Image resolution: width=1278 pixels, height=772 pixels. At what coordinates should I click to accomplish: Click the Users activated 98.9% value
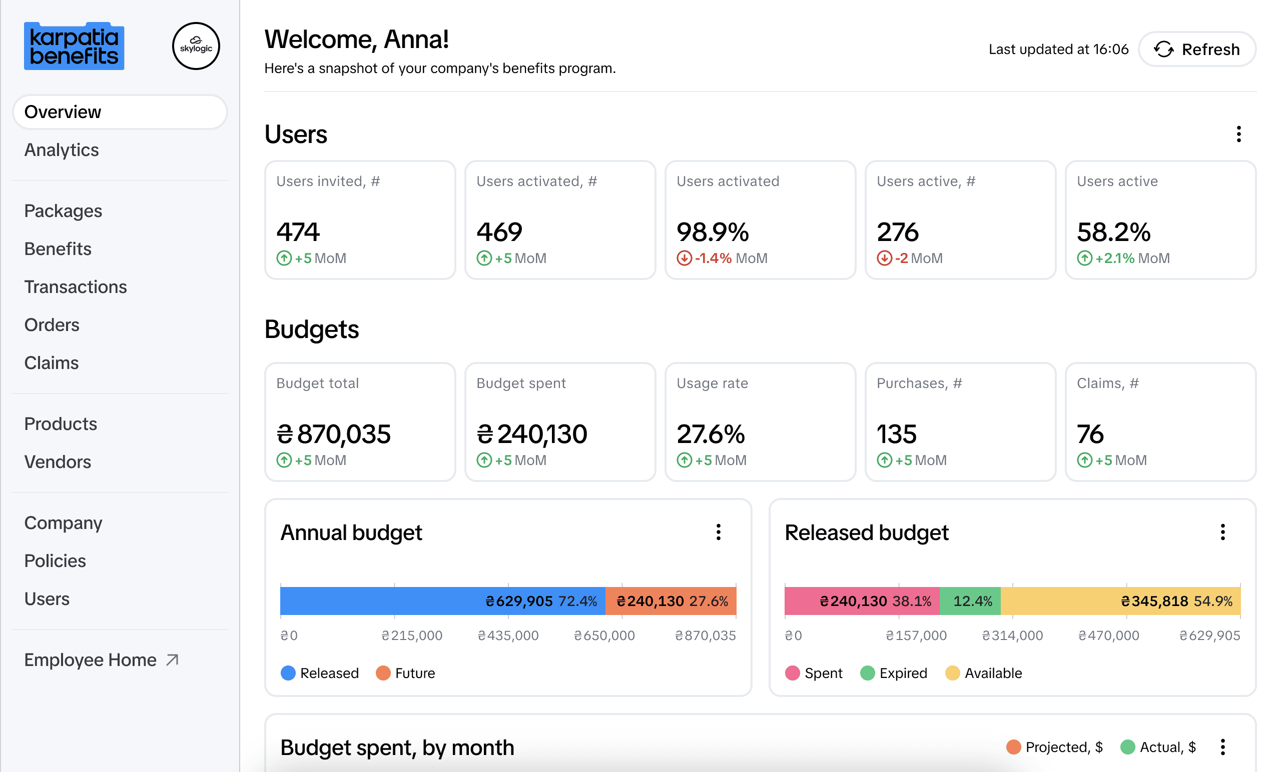click(713, 231)
